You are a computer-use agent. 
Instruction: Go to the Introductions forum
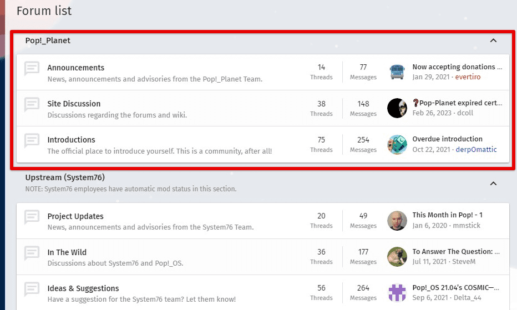pyautogui.click(x=71, y=140)
